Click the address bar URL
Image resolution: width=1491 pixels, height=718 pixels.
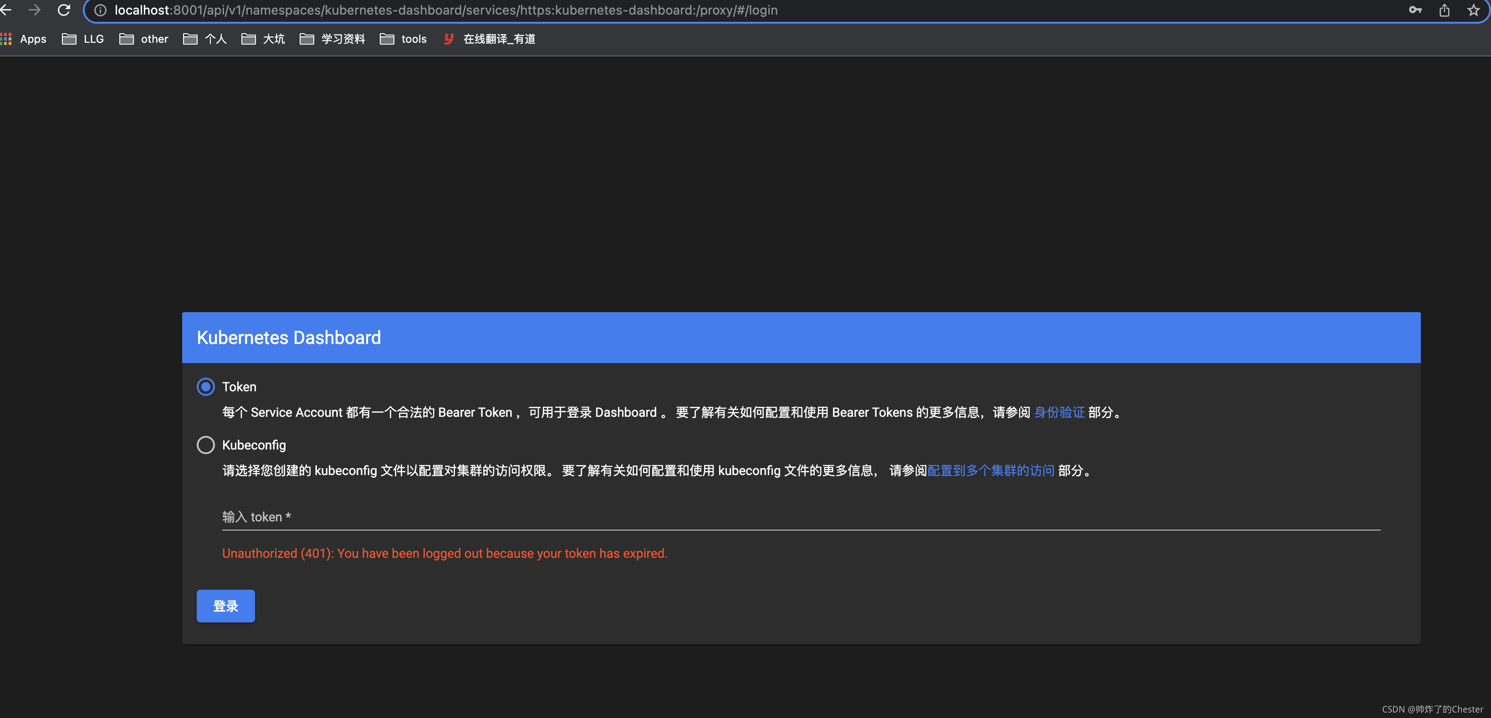[x=446, y=10]
